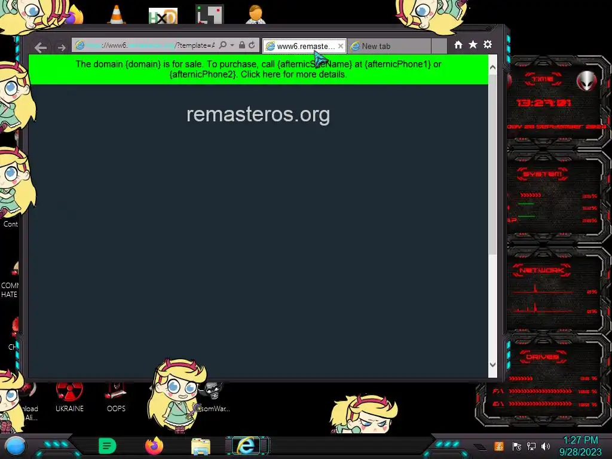
Task: Open network tray icon
Action: click(531, 446)
